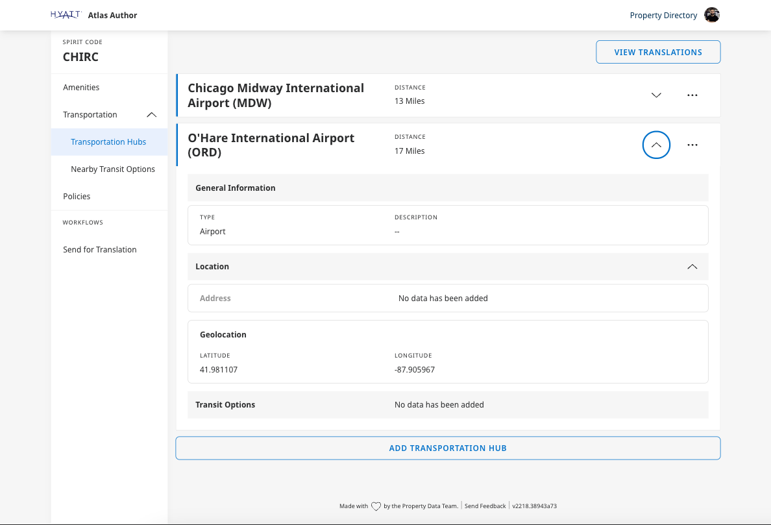771x525 pixels.
Task: Select the 17 Miles distance value
Action: 409,151
